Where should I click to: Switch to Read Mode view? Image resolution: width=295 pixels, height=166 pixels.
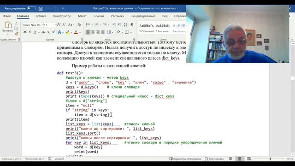coord(230,159)
